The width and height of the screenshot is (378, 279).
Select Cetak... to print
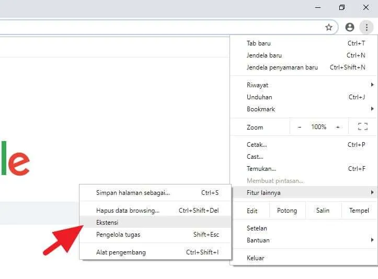click(304, 145)
